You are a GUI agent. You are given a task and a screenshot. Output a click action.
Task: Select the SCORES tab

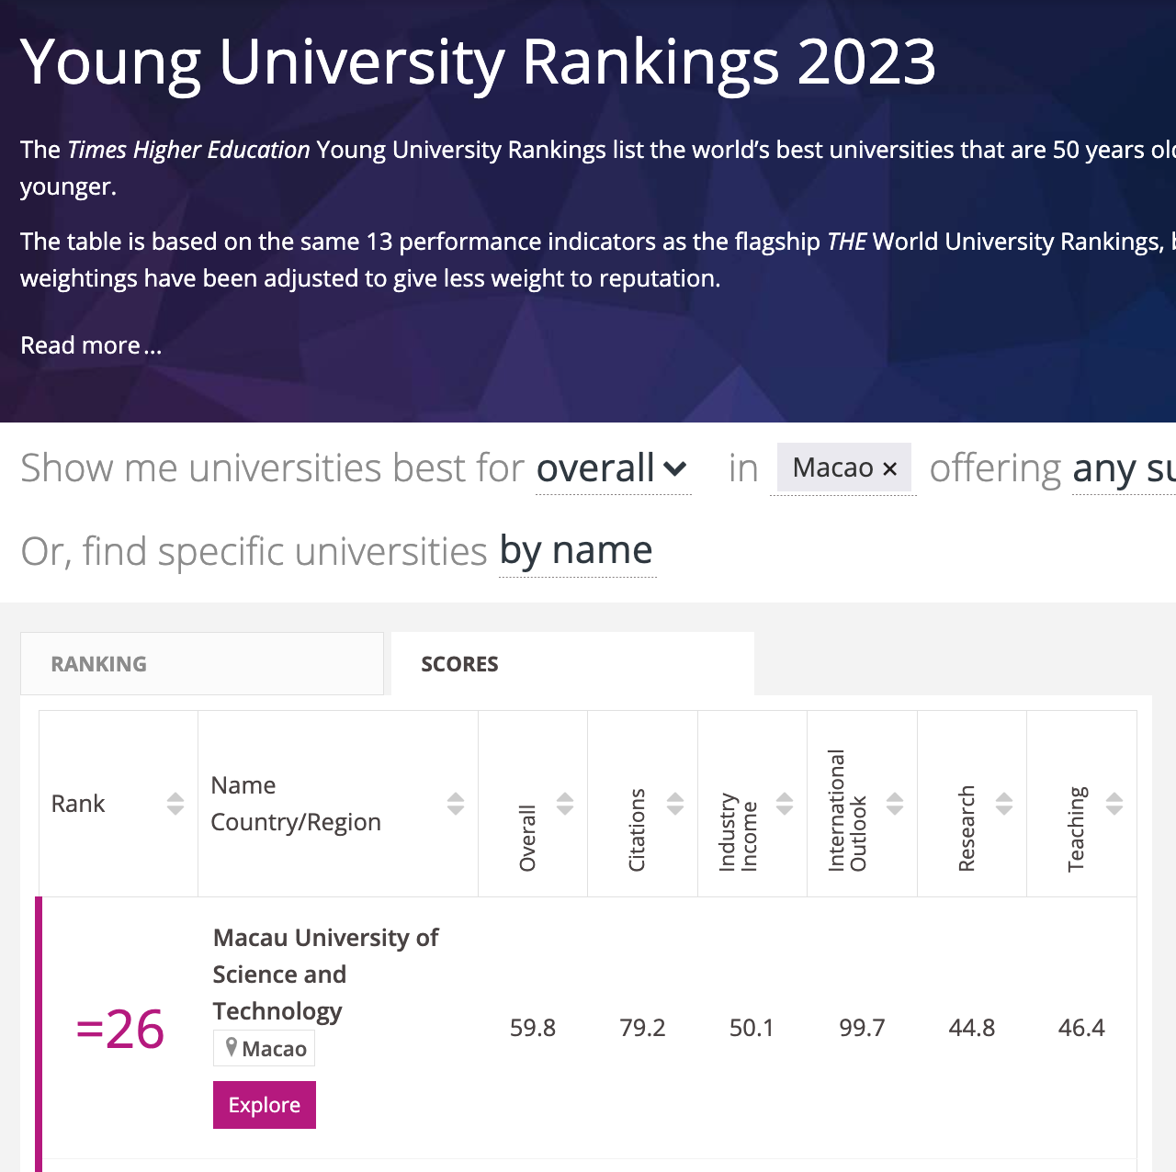pos(572,663)
